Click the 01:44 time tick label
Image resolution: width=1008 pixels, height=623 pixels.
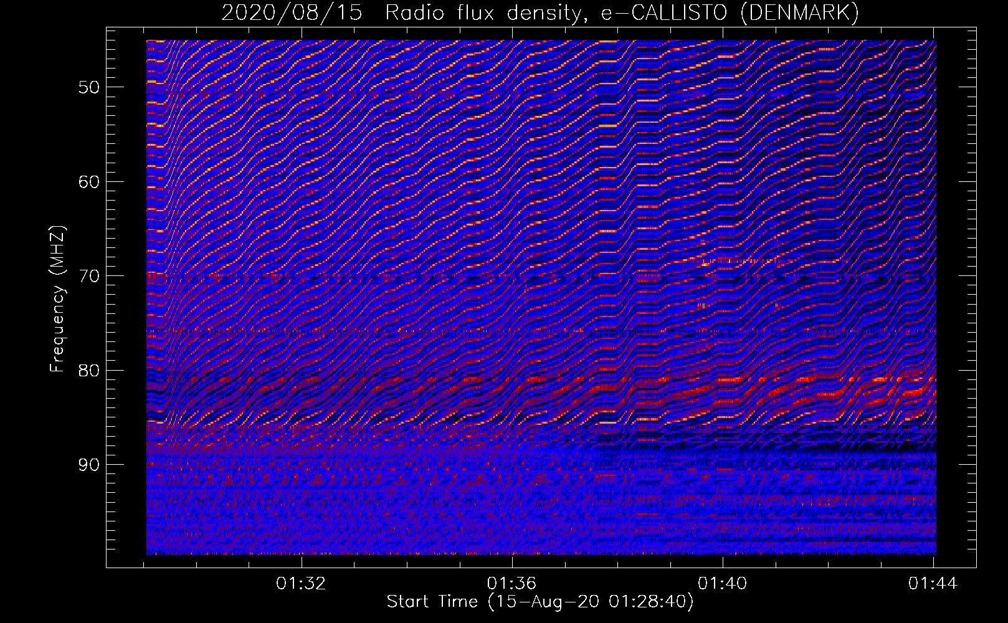(933, 584)
